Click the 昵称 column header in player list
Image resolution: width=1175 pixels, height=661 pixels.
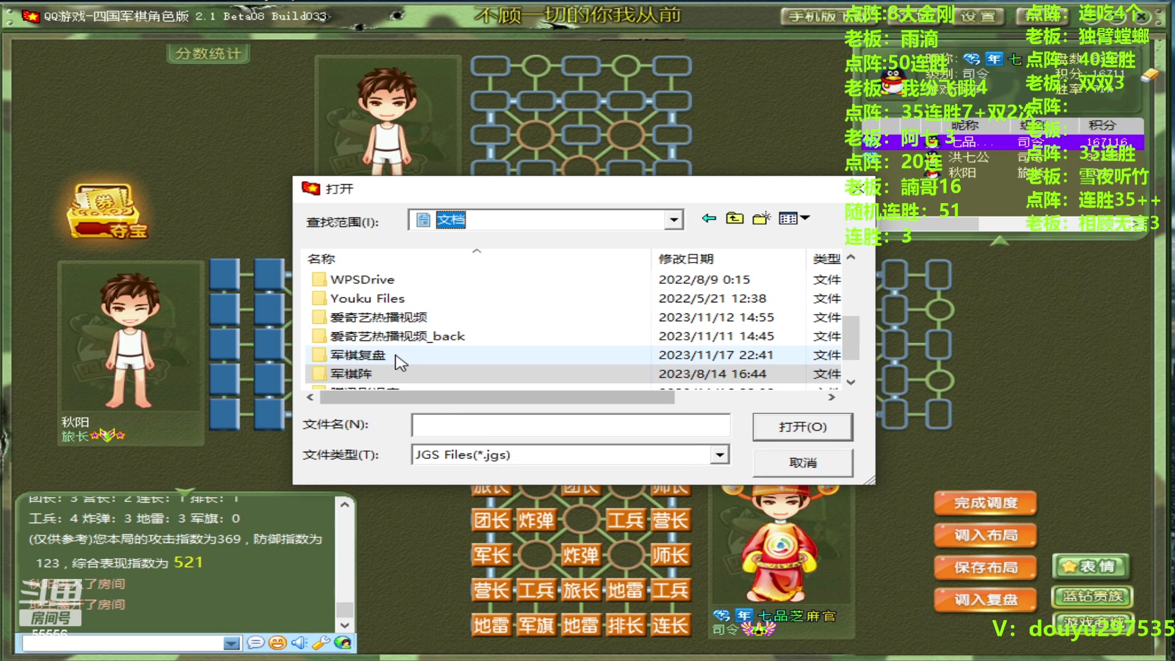965,125
